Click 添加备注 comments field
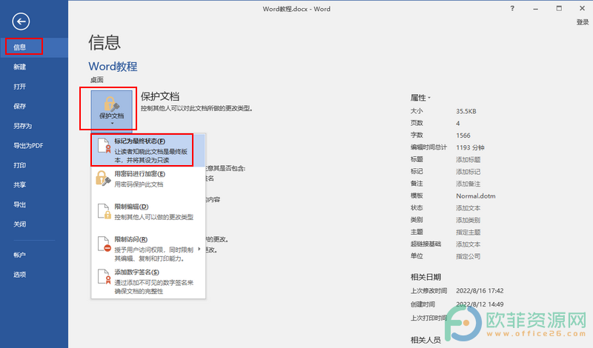The width and height of the screenshot is (593, 348). point(468,184)
